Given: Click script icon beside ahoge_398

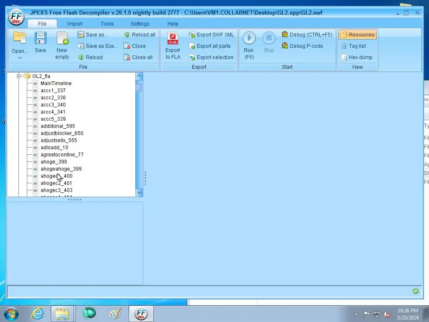Looking at the screenshot, I should 35,161.
